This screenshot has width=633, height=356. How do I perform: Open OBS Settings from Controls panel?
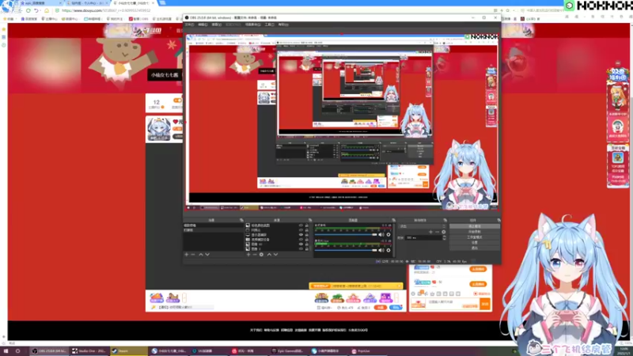[474, 242]
